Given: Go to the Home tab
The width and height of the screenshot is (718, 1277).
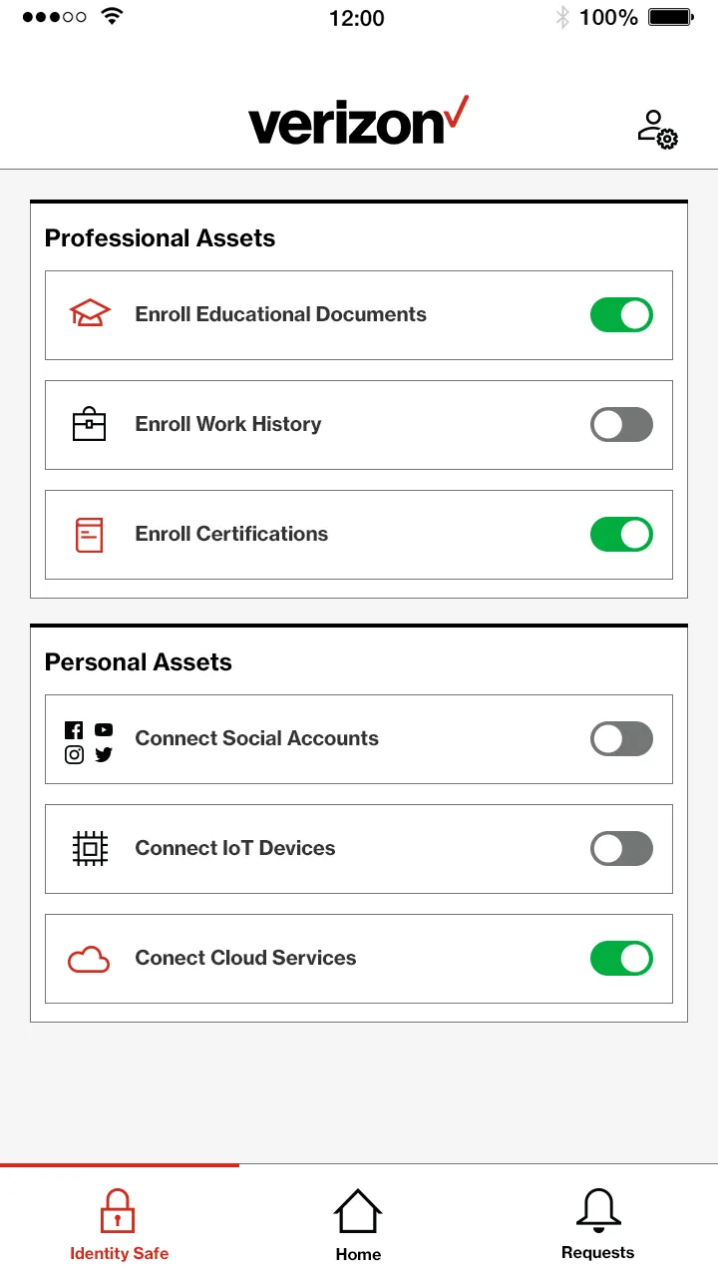Looking at the screenshot, I should coord(358,1225).
